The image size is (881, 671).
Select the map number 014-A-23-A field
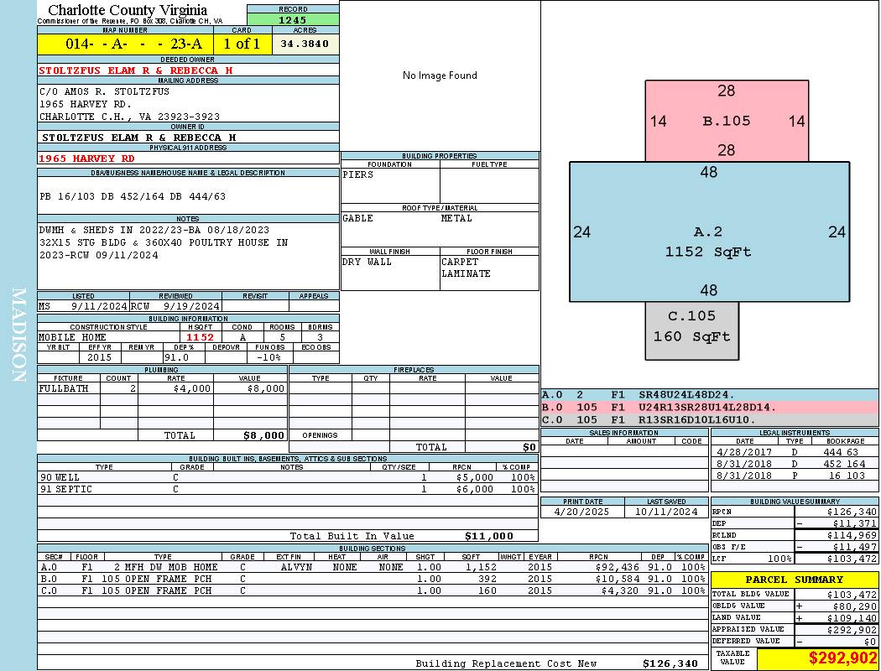[125, 44]
